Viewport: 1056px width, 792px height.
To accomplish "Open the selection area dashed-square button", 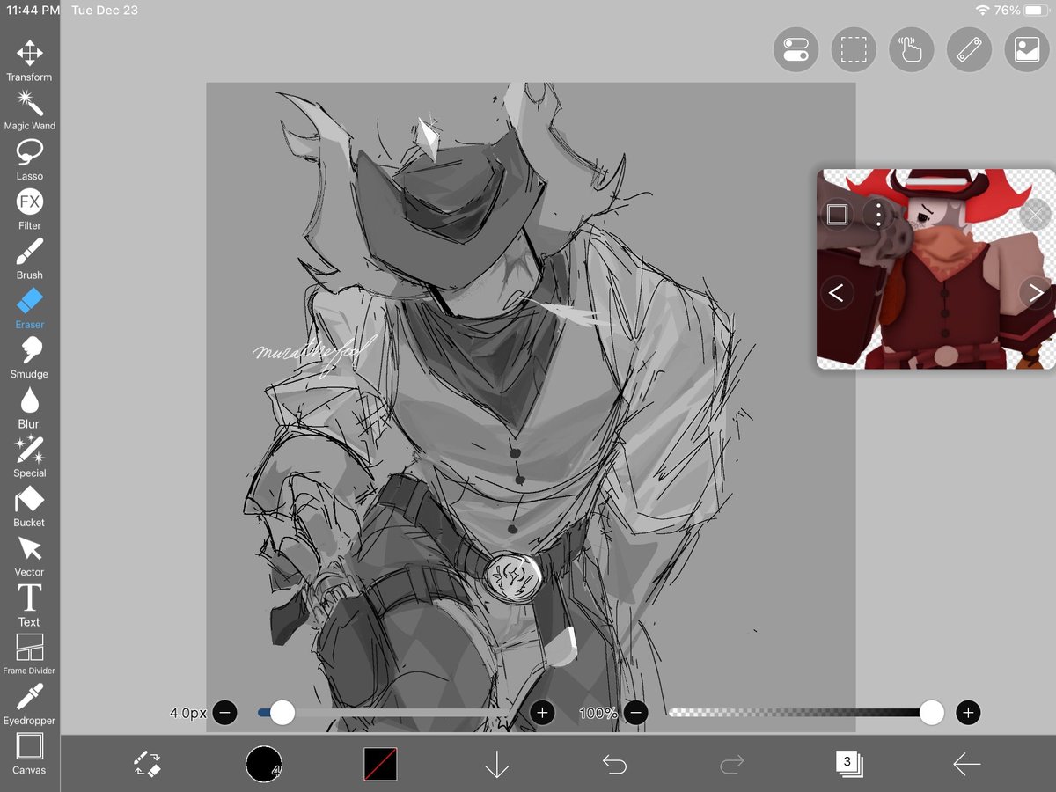I will coord(854,49).
